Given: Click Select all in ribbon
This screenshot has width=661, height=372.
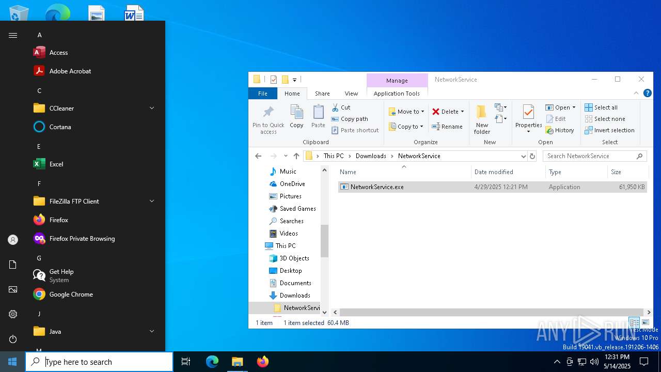Looking at the screenshot, I should click(601, 107).
